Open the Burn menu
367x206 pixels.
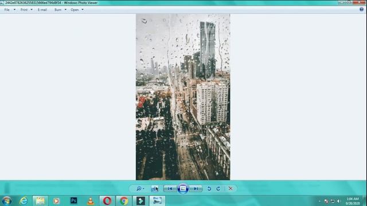58,10
